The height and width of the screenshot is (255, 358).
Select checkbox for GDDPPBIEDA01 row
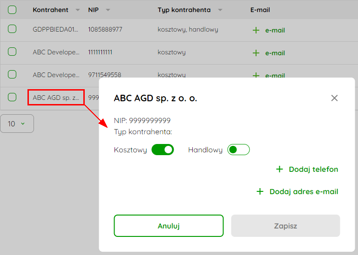click(x=12, y=29)
